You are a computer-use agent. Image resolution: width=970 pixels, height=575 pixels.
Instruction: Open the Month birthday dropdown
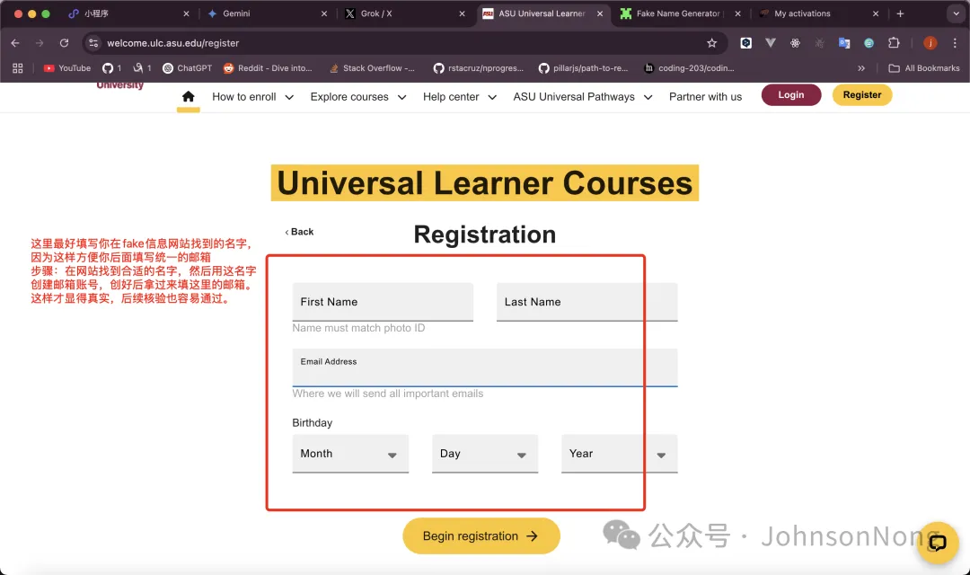tap(351, 454)
